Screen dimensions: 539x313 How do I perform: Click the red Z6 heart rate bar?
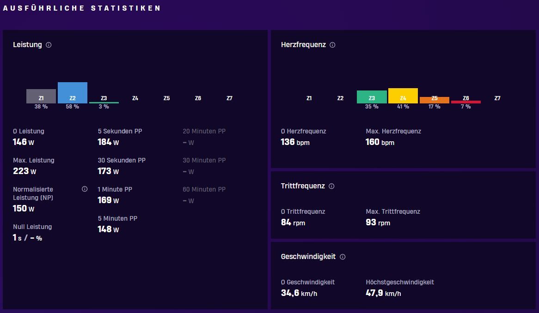point(466,102)
